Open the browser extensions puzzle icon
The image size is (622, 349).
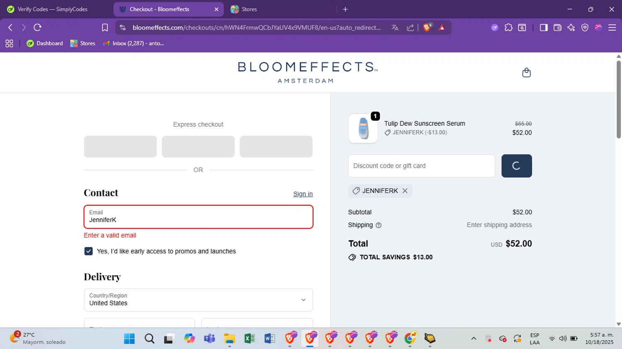[508, 27]
